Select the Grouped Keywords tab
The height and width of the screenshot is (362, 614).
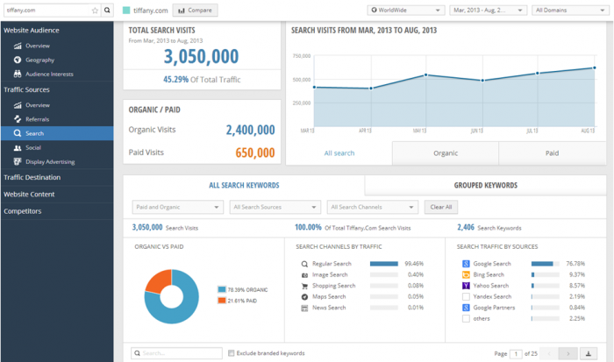point(486,185)
